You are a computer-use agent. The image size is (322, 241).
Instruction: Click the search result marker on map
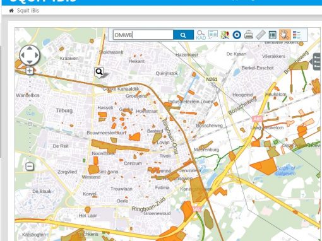tap(99, 72)
